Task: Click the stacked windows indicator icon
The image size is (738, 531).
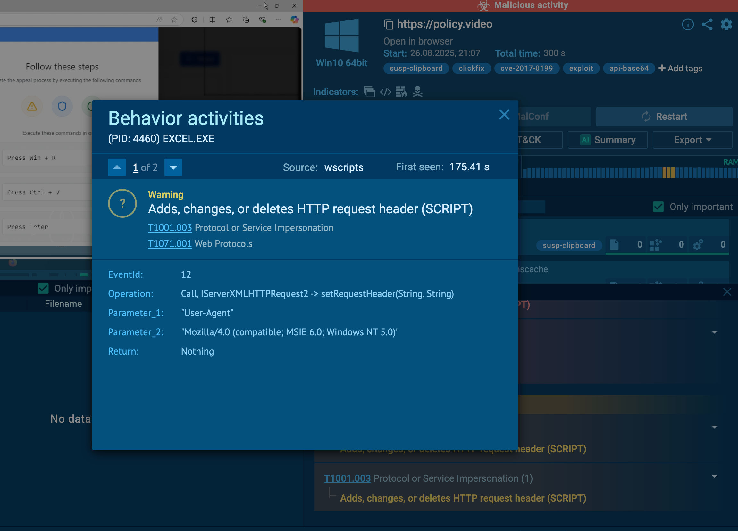Action: 369,92
